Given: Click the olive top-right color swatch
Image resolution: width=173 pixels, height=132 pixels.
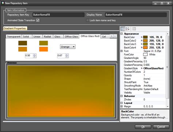Looking at the screenshot, I should (x=43, y=43).
